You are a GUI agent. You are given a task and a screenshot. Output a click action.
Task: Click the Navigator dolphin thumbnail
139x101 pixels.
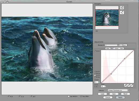[107, 18]
